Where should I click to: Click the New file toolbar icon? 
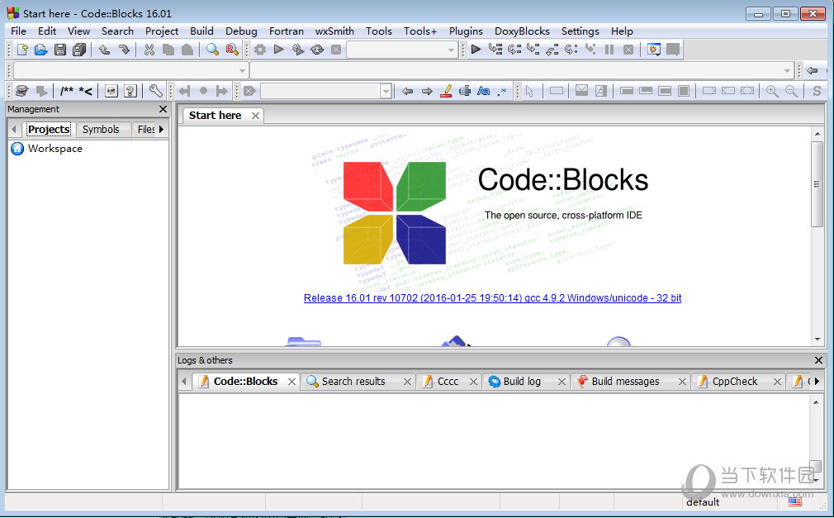point(22,50)
